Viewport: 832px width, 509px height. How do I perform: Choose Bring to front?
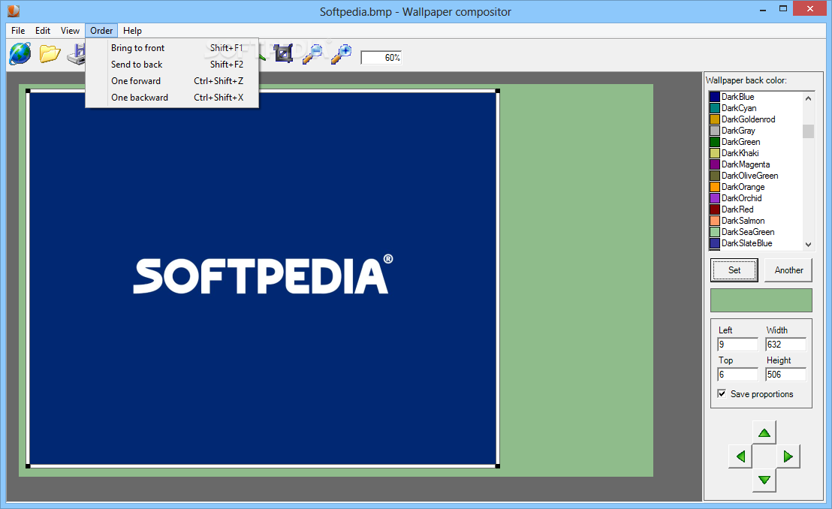172,48
